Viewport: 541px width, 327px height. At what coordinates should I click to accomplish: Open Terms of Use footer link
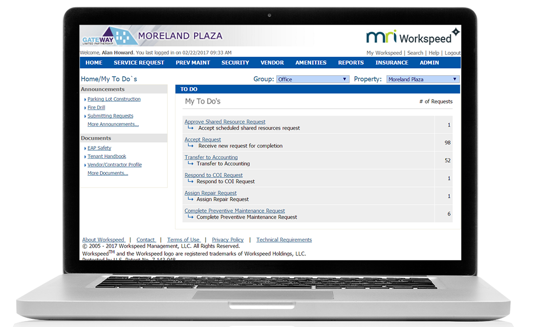[183, 240]
